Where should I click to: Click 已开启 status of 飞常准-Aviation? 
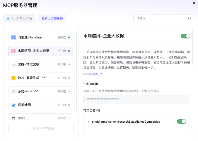pyautogui.click(x=62, y=38)
